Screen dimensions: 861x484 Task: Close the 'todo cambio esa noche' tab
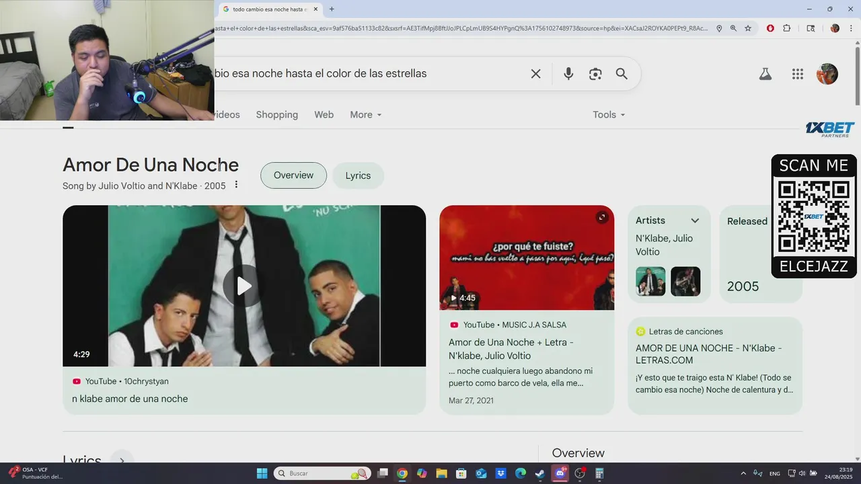click(x=315, y=9)
